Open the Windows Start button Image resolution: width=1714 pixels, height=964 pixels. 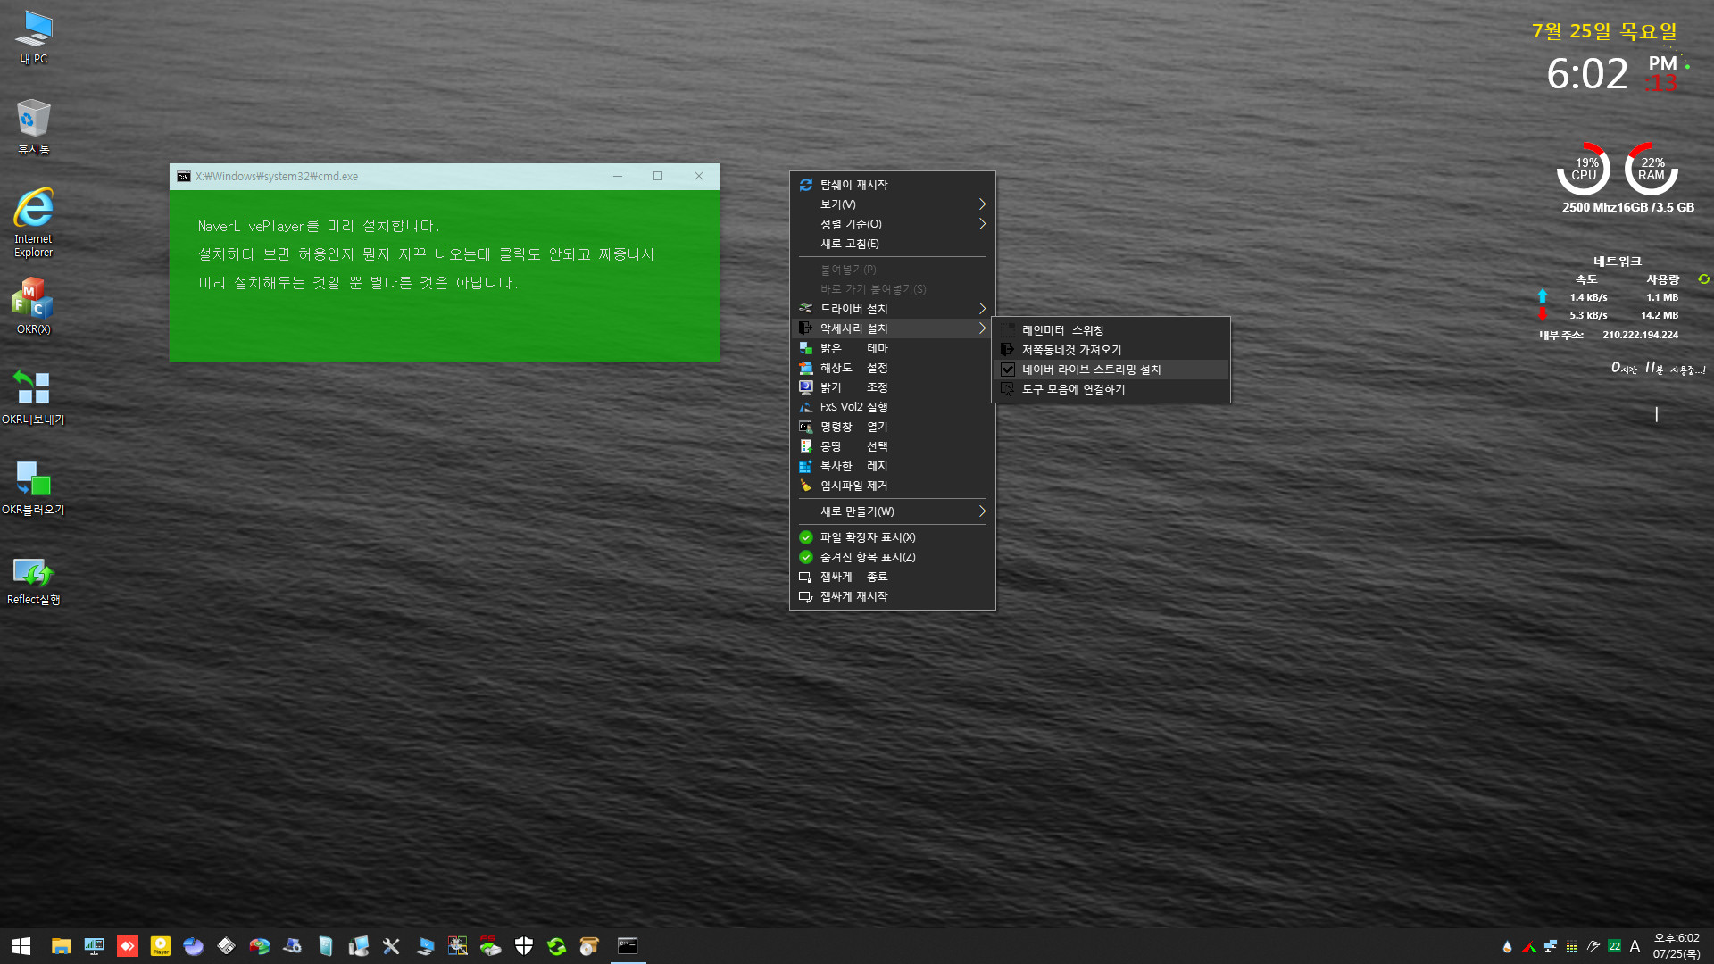point(21,946)
